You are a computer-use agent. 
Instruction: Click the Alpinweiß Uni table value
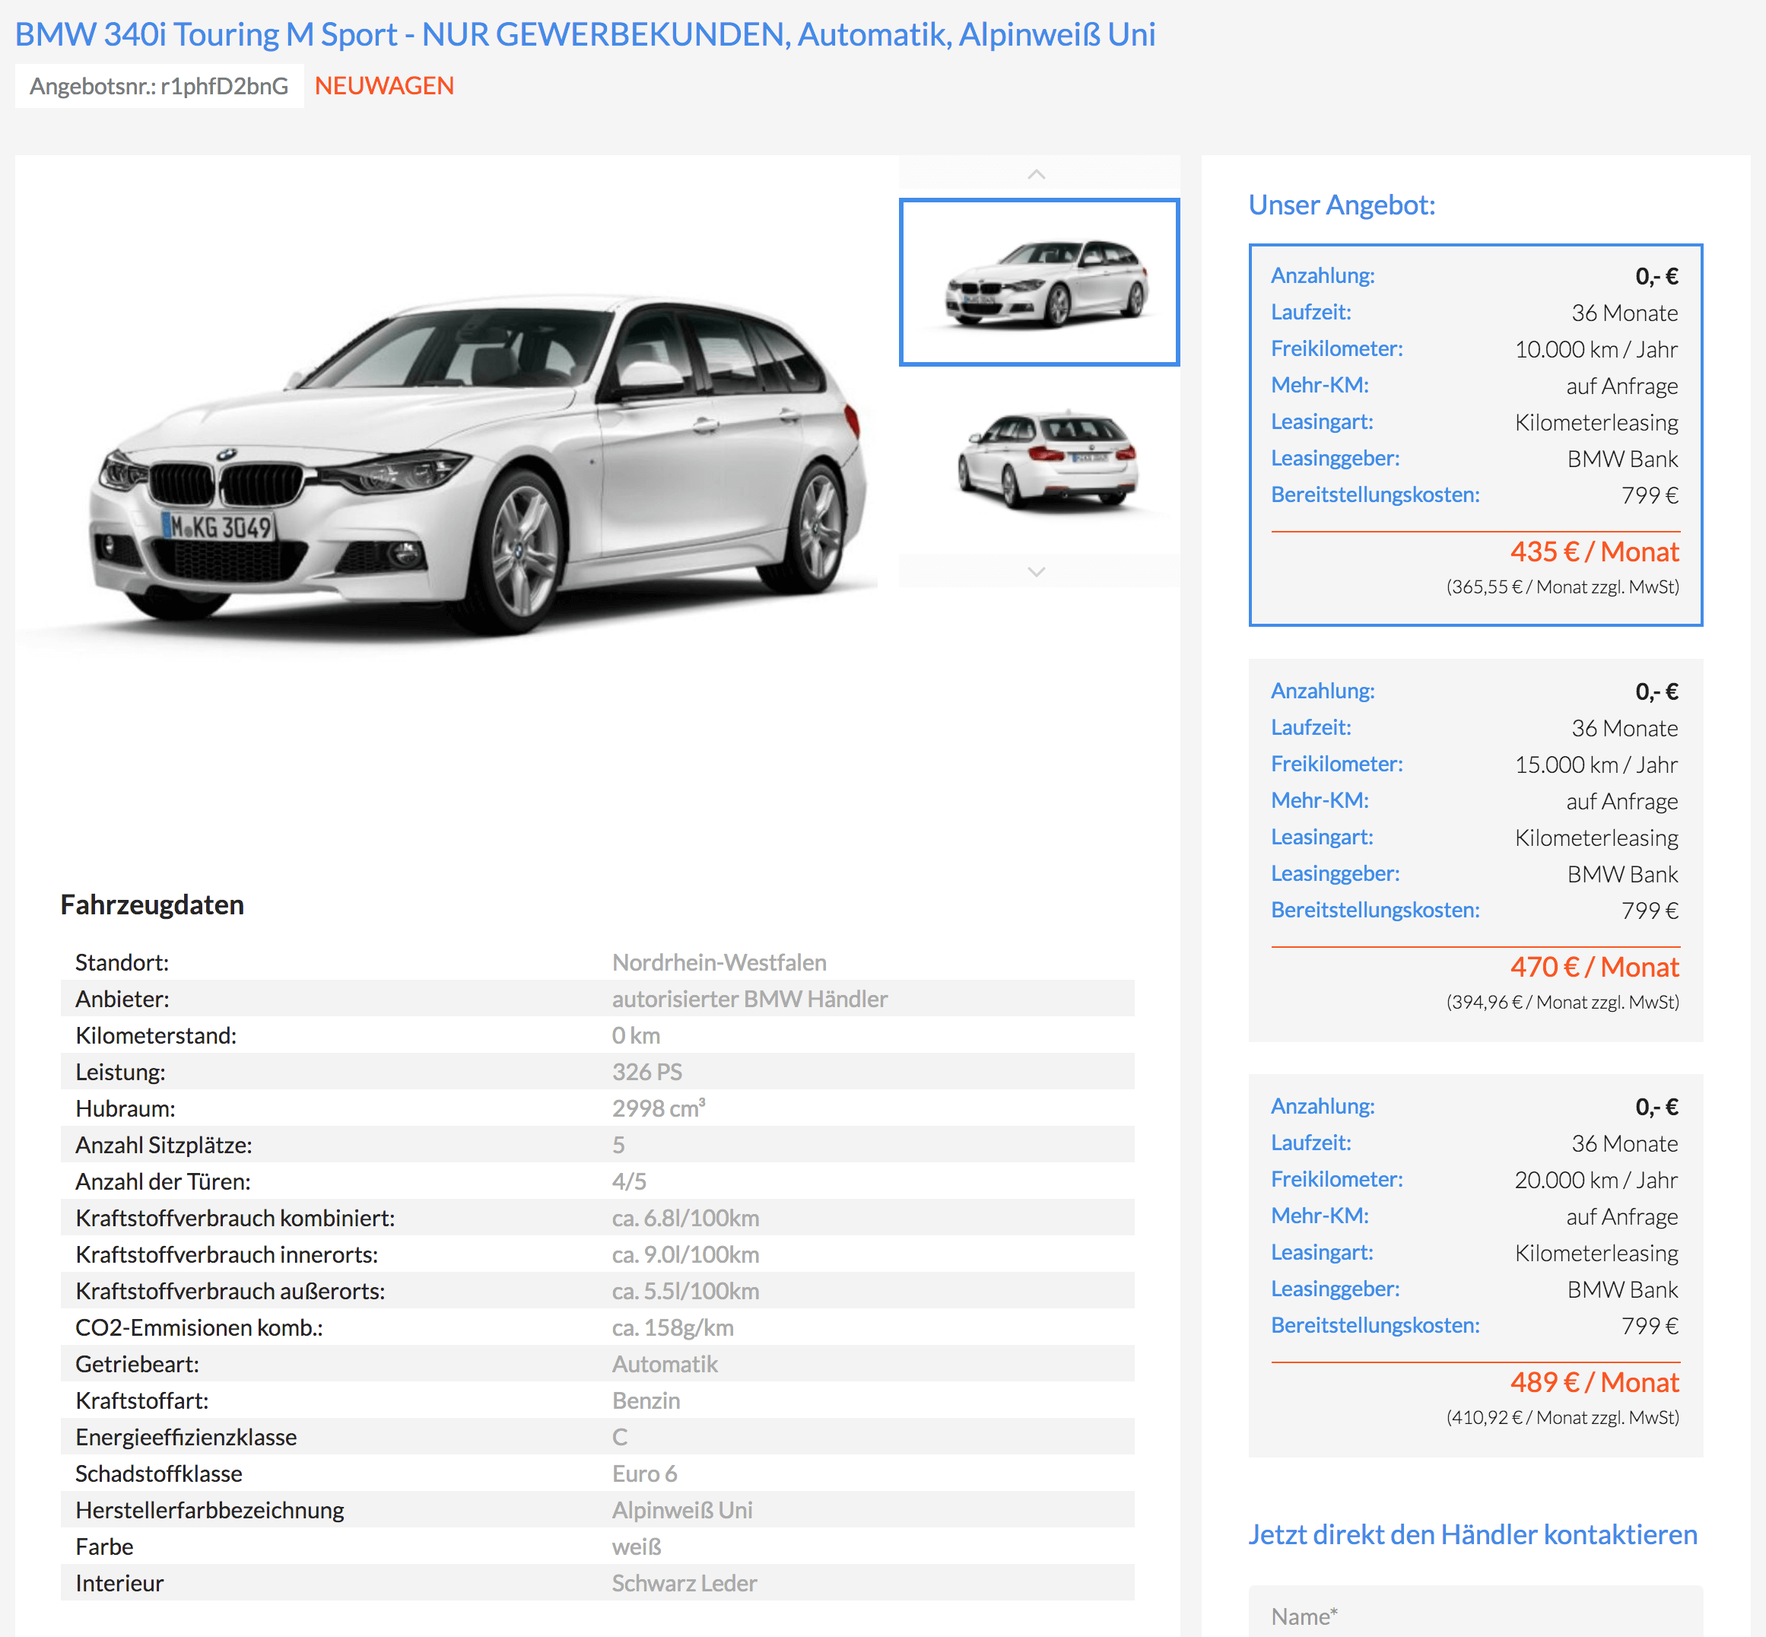[x=682, y=1510]
